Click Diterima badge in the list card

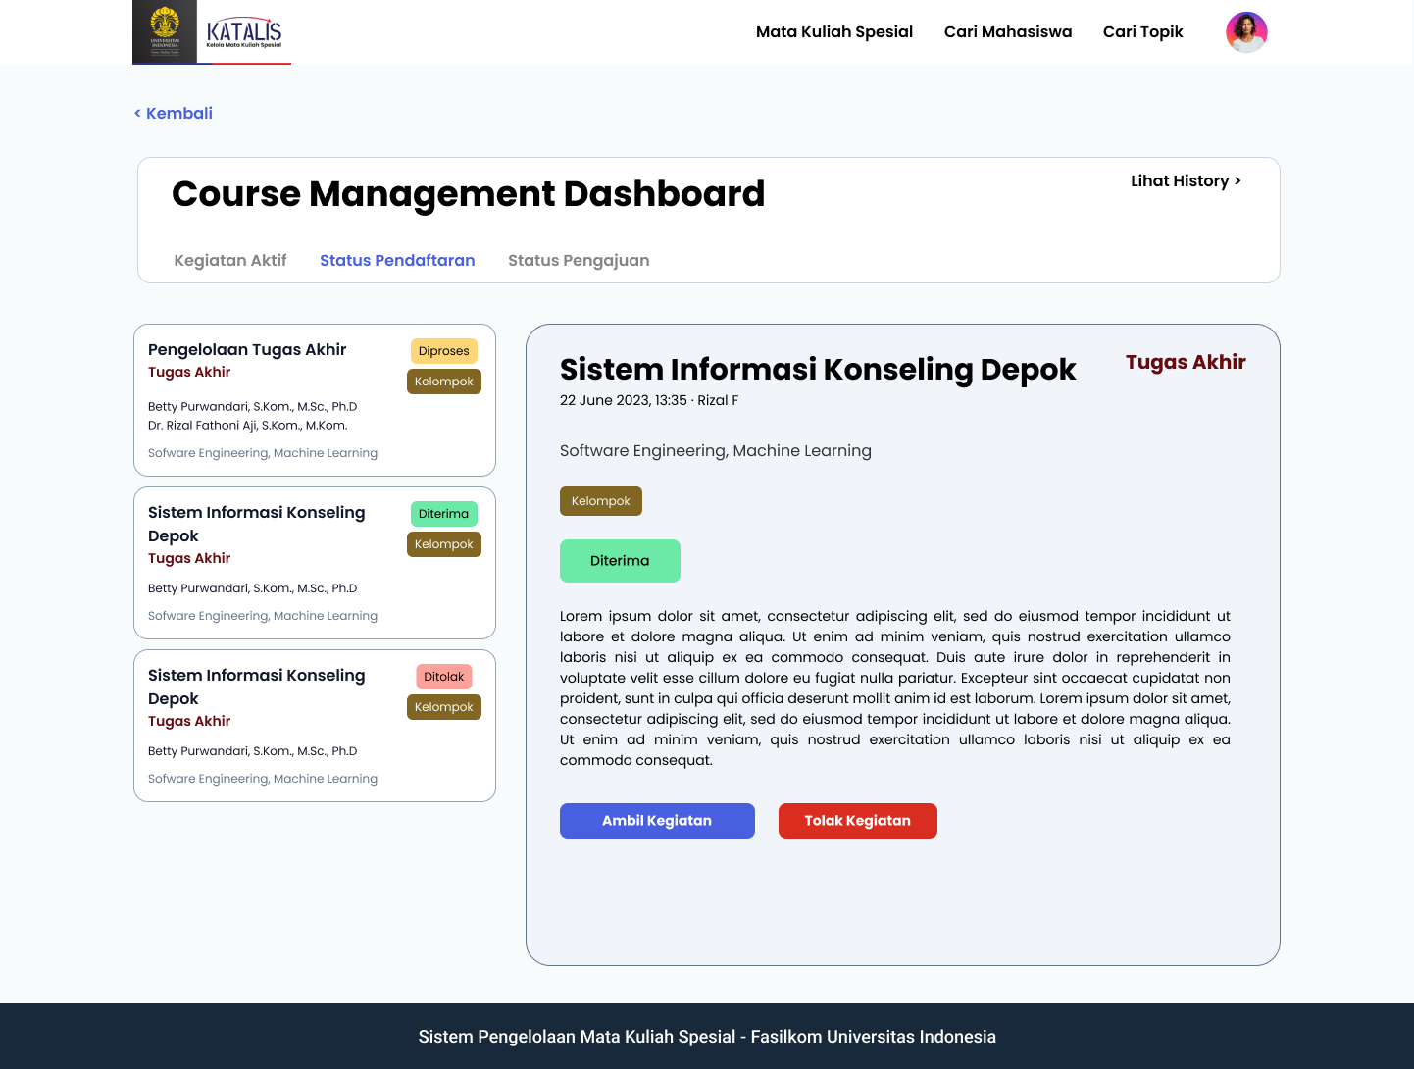pos(443,514)
